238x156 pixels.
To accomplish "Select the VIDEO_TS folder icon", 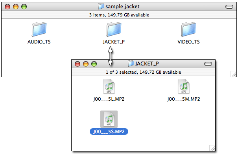I will pos(188,29).
